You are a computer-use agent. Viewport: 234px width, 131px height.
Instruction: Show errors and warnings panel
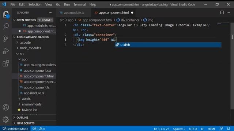point(39,129)
